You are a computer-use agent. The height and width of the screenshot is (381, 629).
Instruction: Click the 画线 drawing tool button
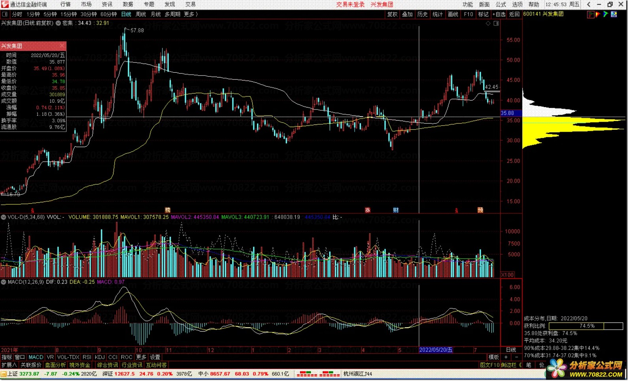[x=453, y=14]
